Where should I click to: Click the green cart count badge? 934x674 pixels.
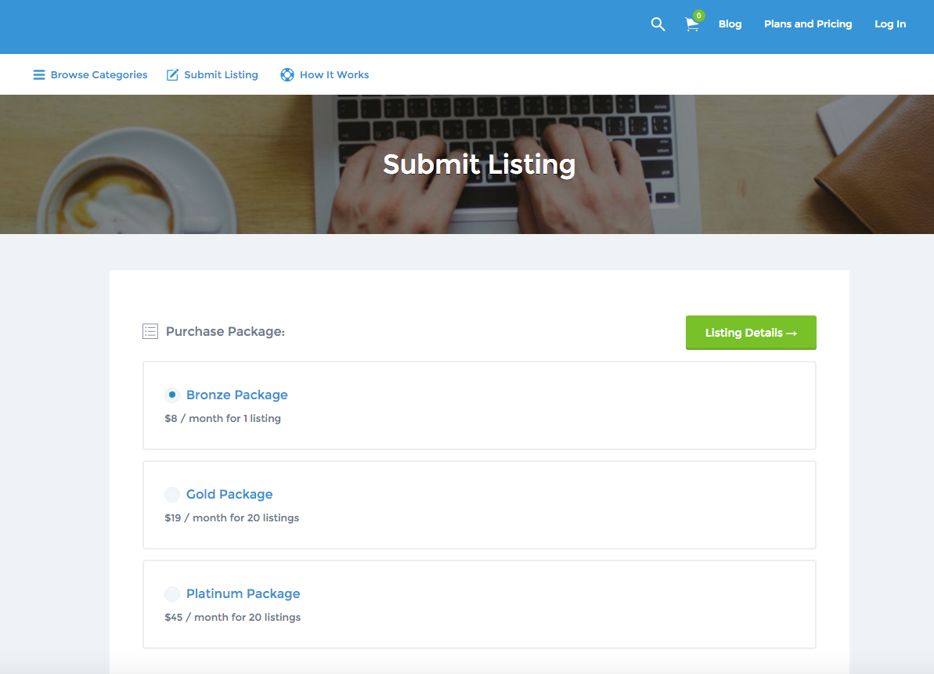(x=698, y=16)
